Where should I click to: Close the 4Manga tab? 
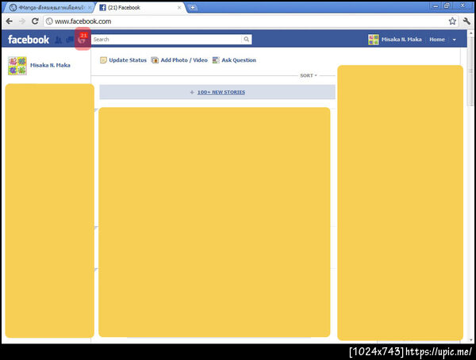[90, 8]
